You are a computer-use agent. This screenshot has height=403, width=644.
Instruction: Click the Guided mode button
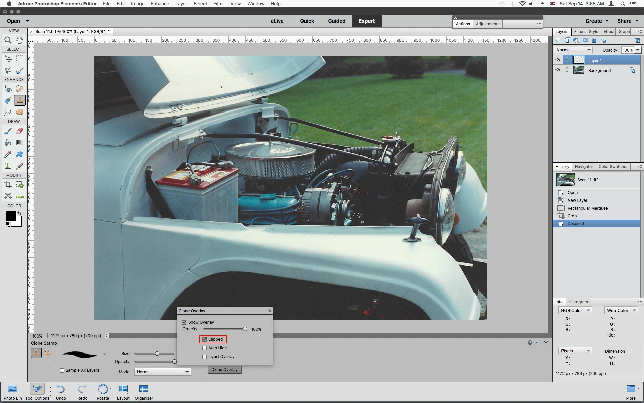pyautogui.click(x=336, y=21)
